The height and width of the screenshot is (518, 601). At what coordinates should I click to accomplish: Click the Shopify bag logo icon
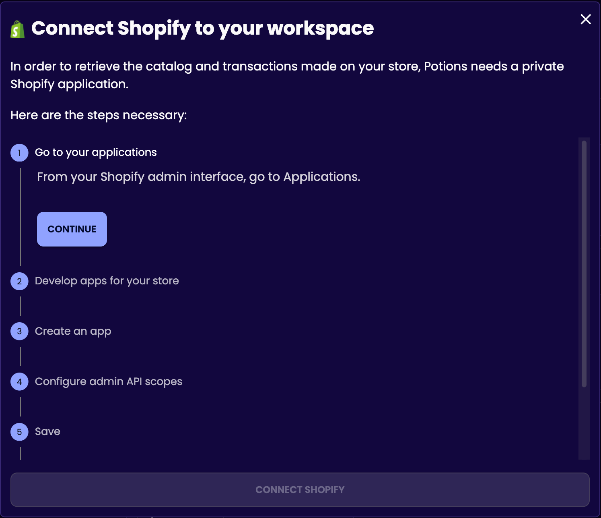17,29
